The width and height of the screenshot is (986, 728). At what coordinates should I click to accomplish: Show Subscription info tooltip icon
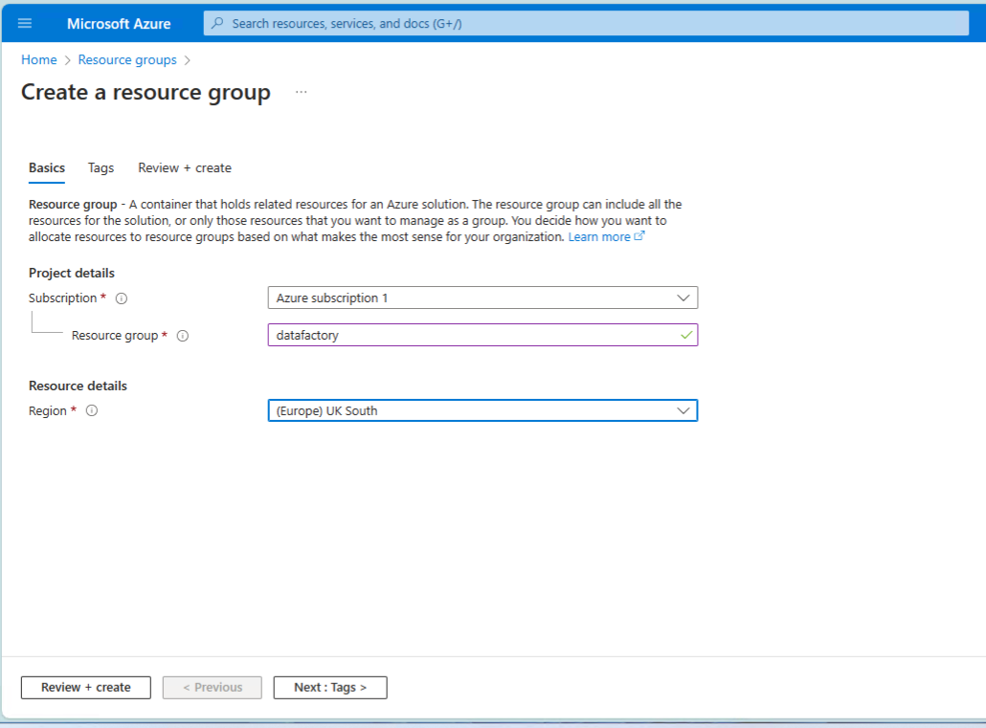pyautogui.click(x=122, y=298)
